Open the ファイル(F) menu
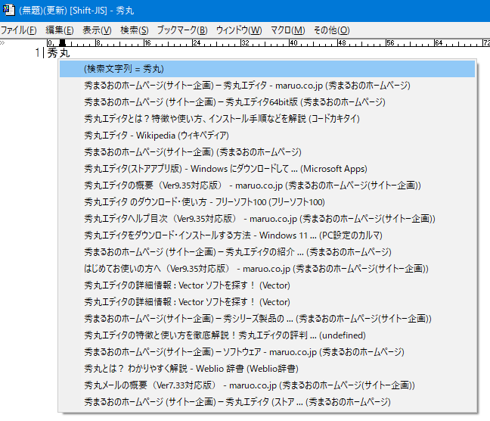Viewport: 490px width, 421px height. coord(19,30)
